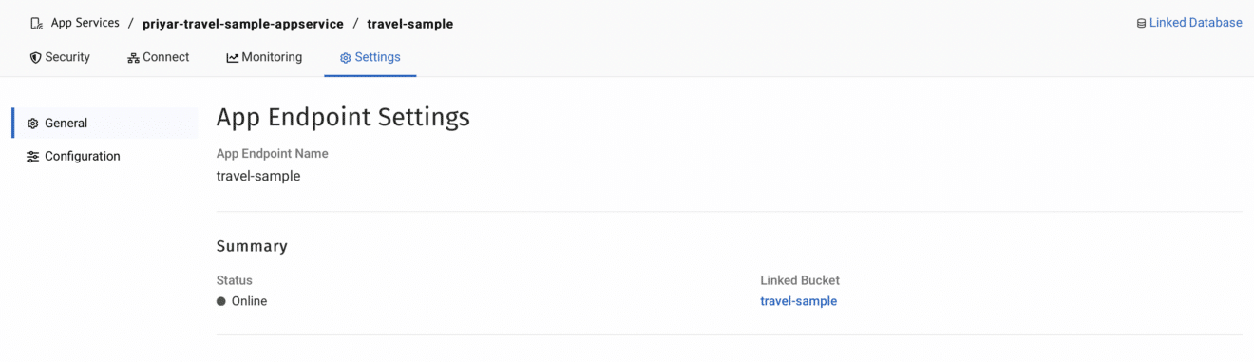Click the Security shield icon
Viewport: 1254px width, 362px height.
coord(35,58)
